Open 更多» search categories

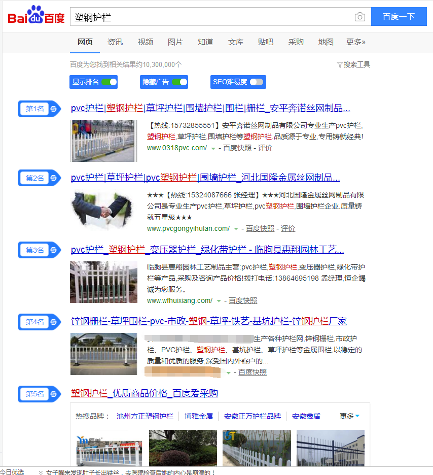point(355,42)
